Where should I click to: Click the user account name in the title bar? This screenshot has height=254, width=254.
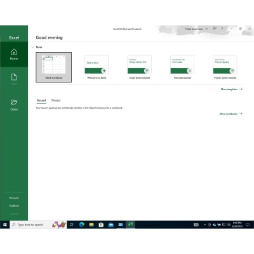(194, 29)
